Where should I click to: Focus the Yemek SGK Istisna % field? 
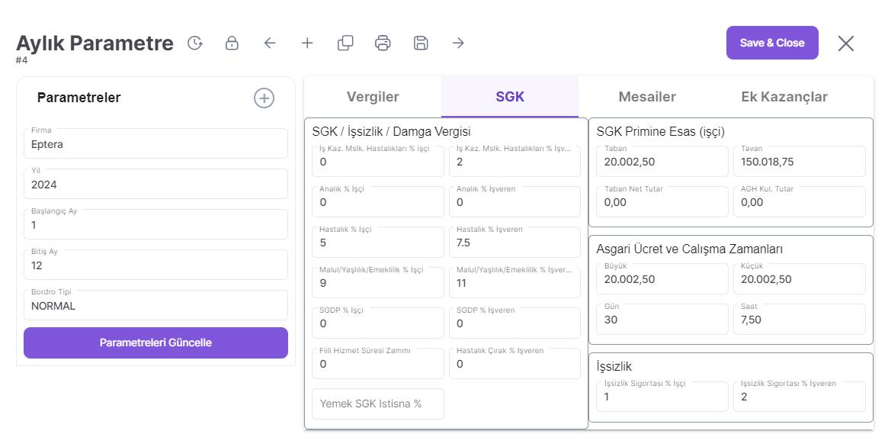[377, 404]
